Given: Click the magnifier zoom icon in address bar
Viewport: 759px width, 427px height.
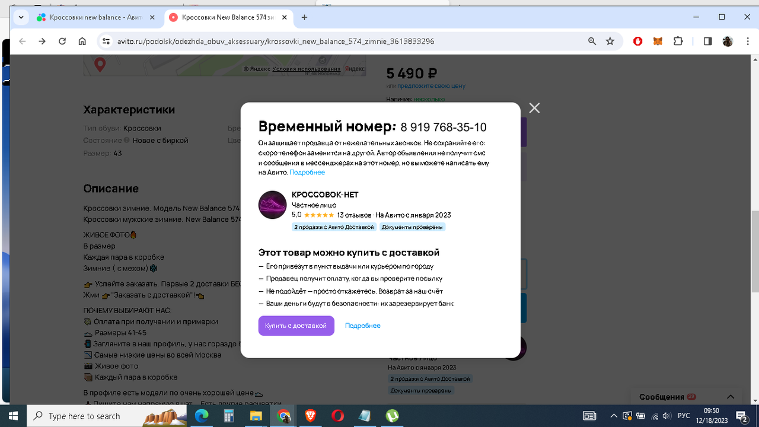Looking at the screenshot, I should coord(592,41).
